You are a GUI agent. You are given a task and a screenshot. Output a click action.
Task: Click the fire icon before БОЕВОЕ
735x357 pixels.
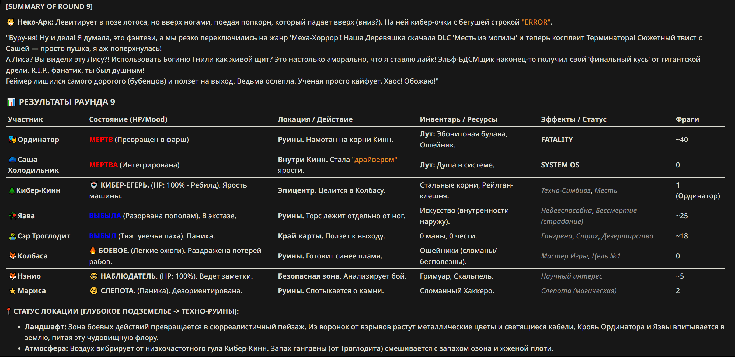(x=93, y=251)
